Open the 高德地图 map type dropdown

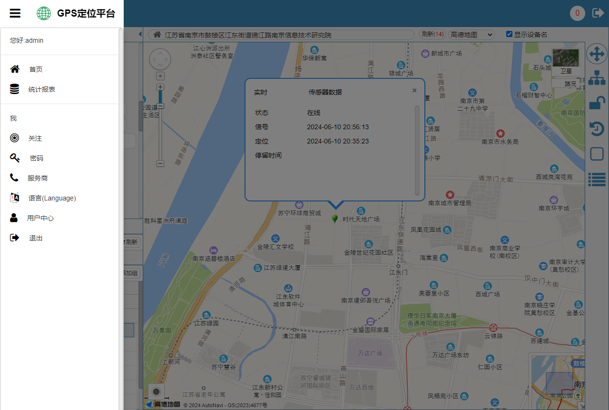(471, 35)
